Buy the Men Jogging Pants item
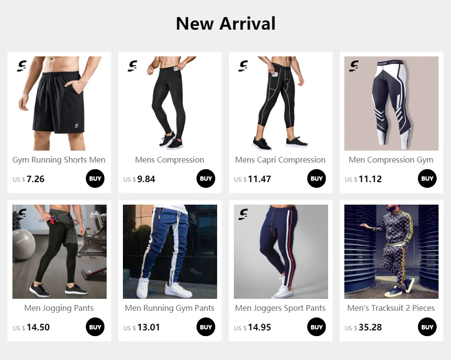Image resolution: width=451 pixels, height=360 pixels. 95,327
